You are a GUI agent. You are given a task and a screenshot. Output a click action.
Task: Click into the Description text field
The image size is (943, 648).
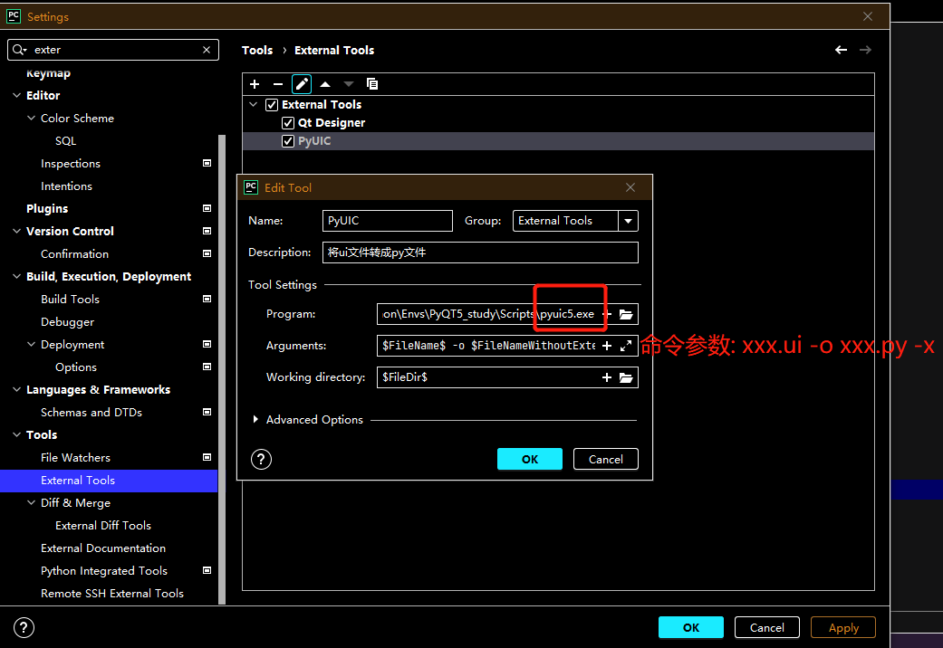coord(480,253)
